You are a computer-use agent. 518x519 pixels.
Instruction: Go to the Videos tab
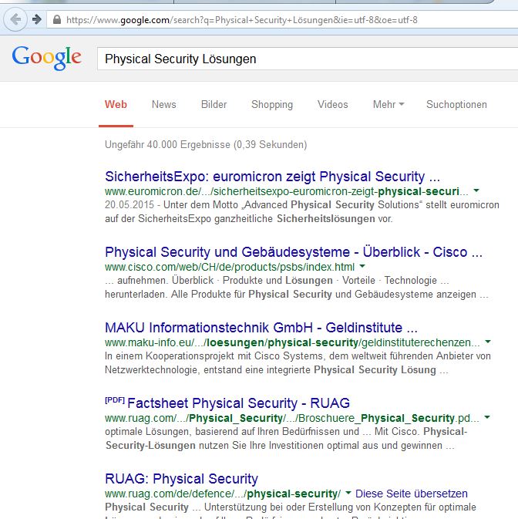click(x=332, y=104)
